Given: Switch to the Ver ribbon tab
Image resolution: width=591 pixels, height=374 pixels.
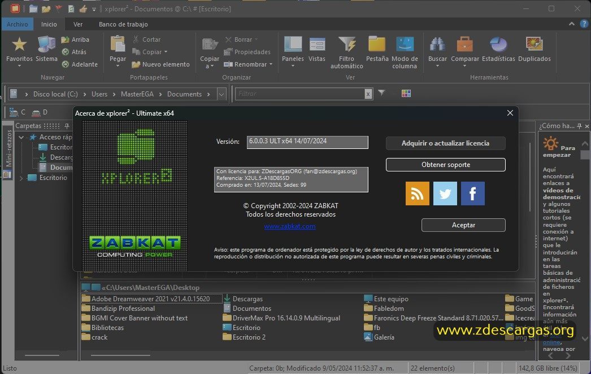Looking at the screenshot, I should (x=78, y=24).
